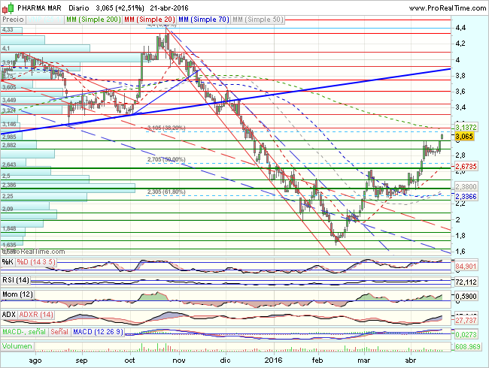
Task: Click the 2,643 volume profile level
Action: (x=9, y=164)
